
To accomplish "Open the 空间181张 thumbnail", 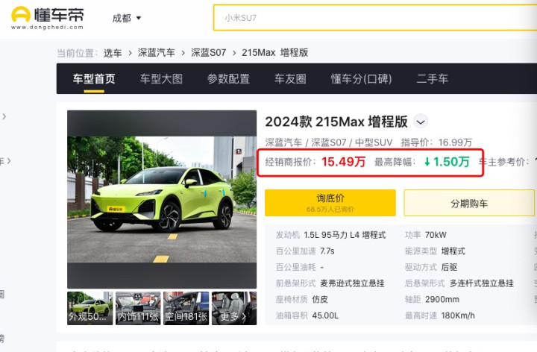I will click(x=186, y=308).
